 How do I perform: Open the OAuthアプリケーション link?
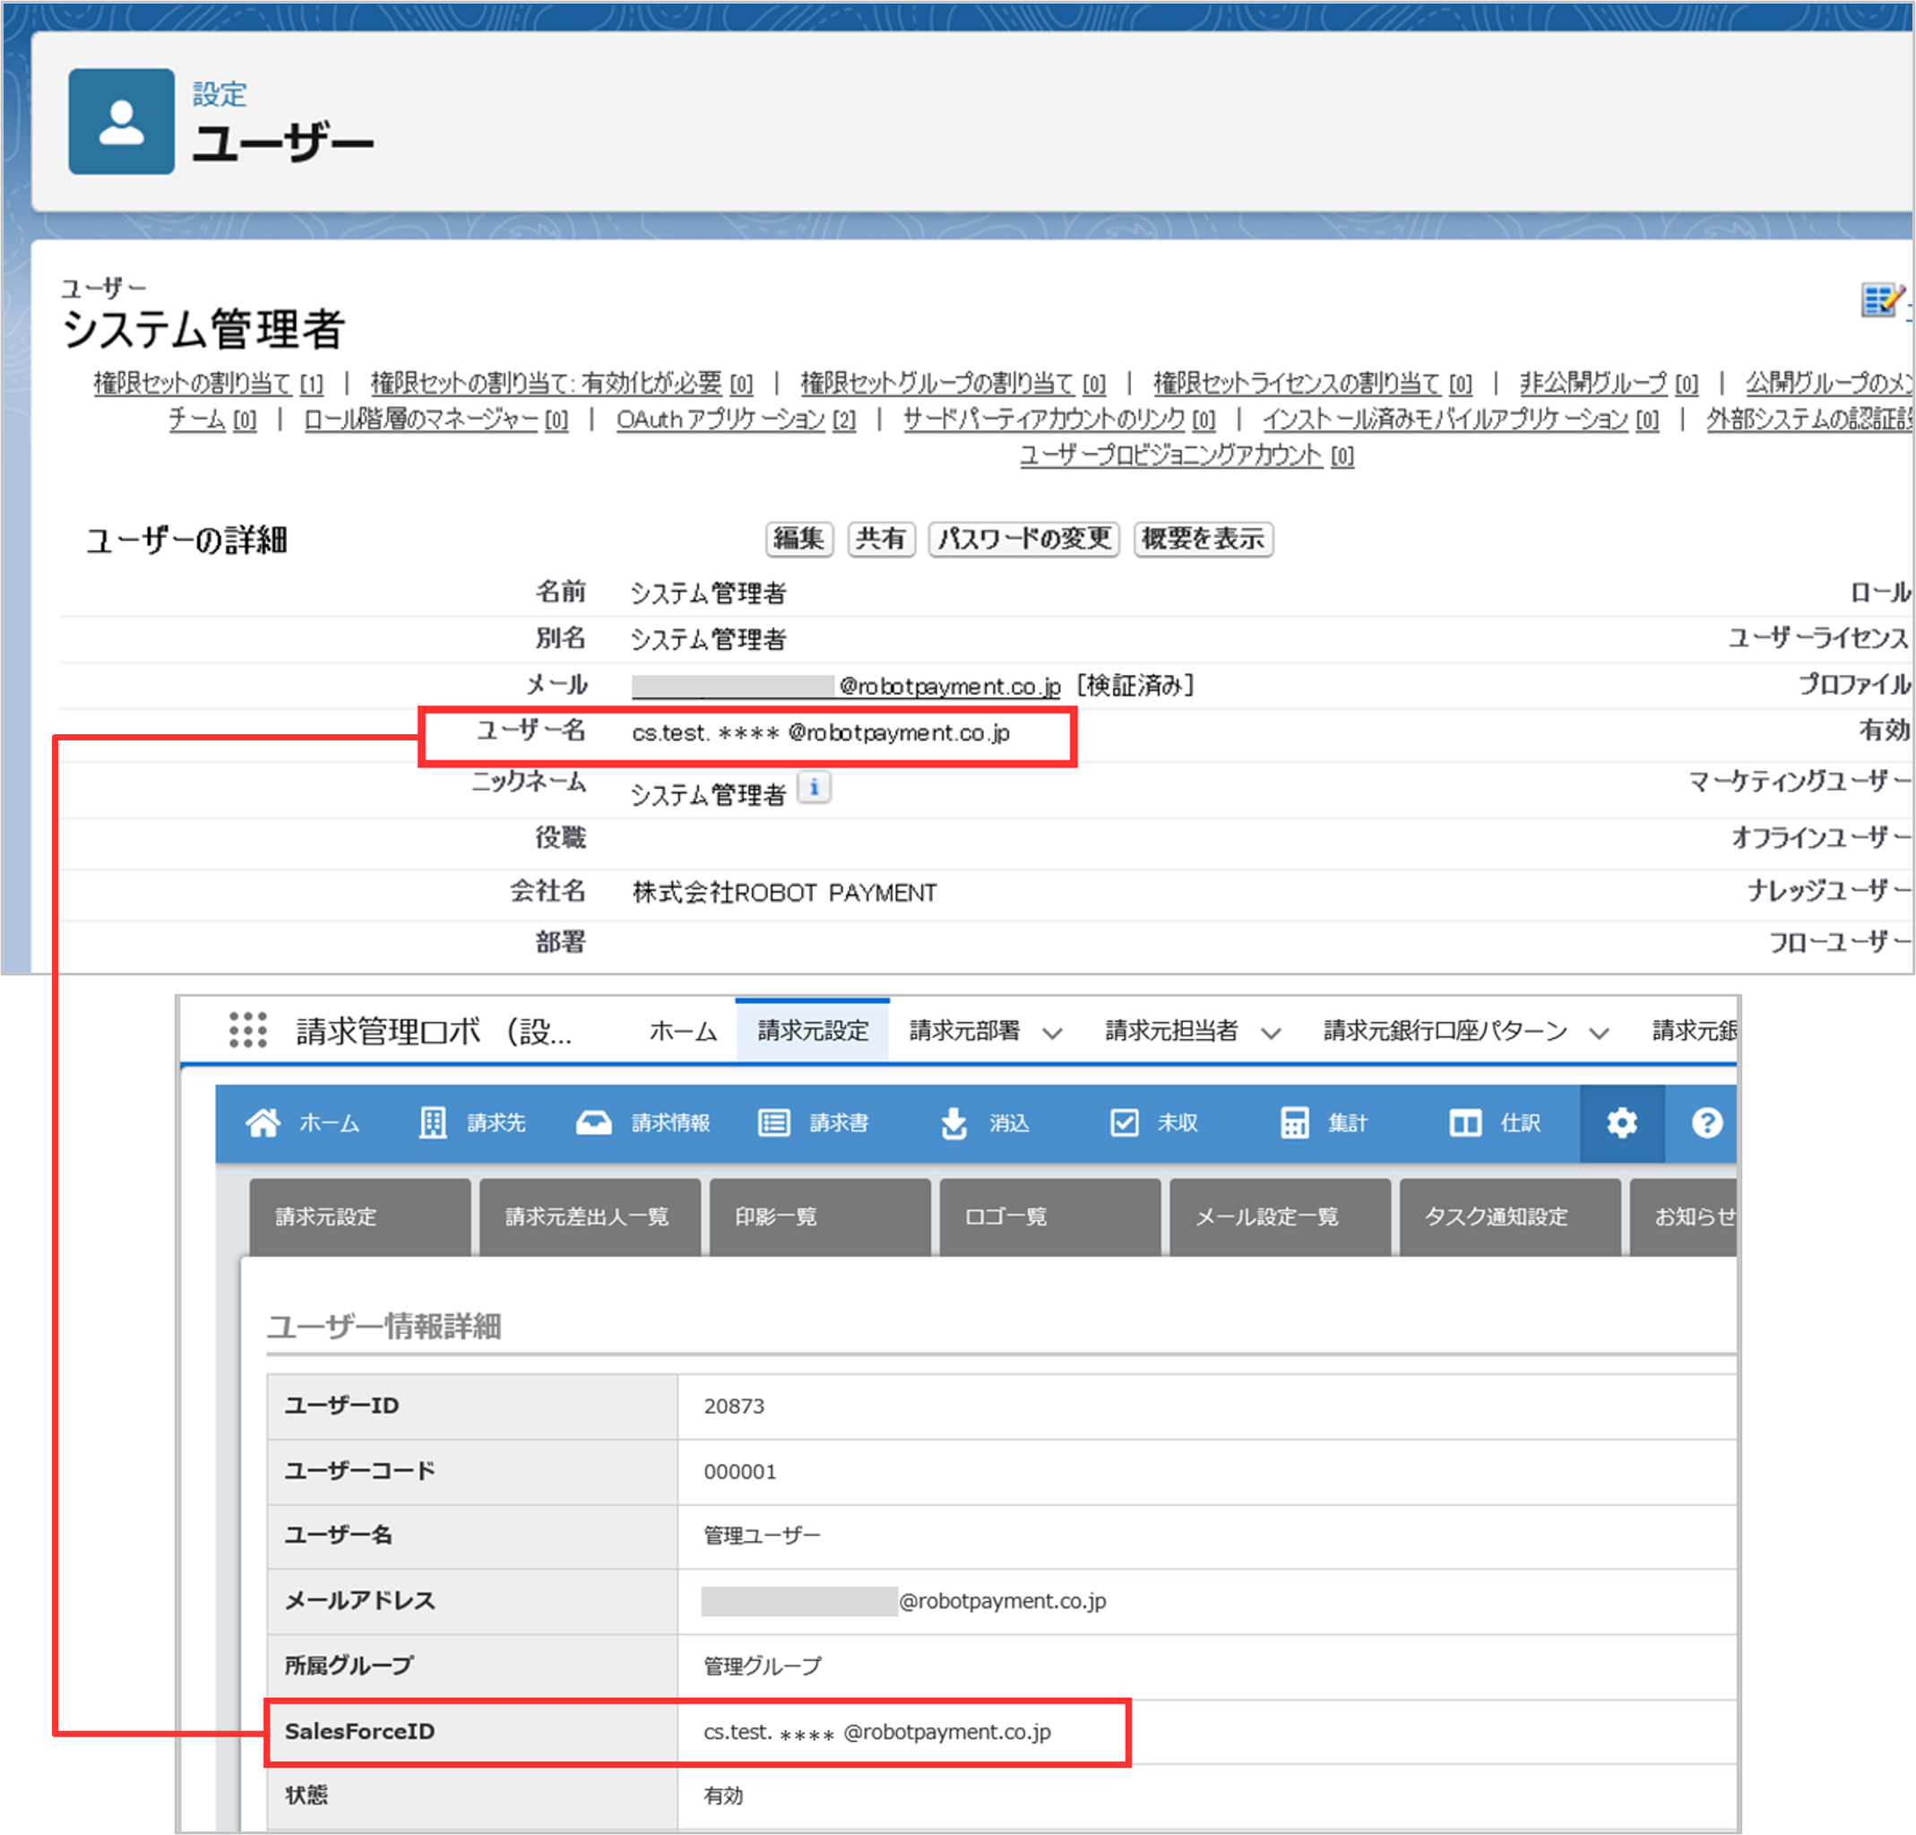(721, 420)
